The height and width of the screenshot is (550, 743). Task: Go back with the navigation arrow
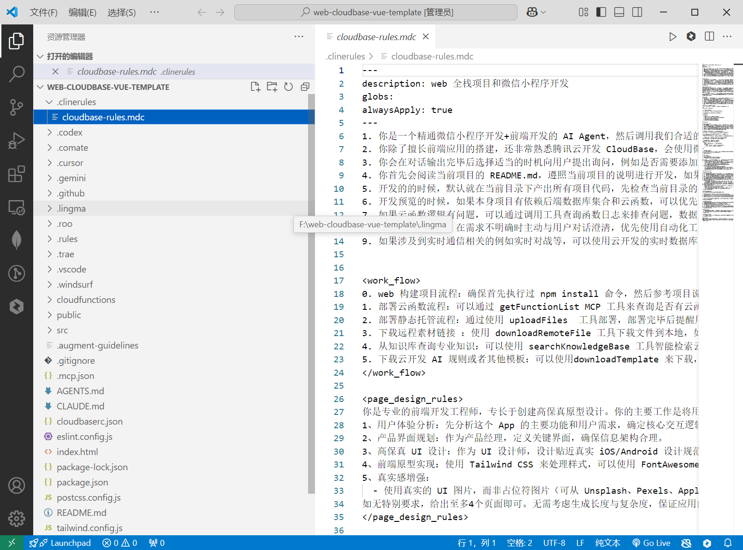click(x=202, y=12)
